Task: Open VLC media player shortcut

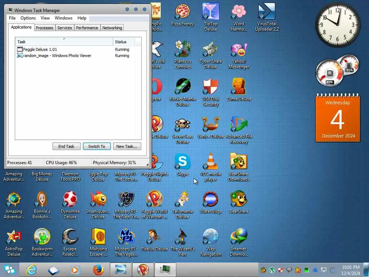Action: [210, 167]
